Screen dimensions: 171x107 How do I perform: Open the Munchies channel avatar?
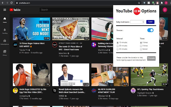[x=55, y=45]
